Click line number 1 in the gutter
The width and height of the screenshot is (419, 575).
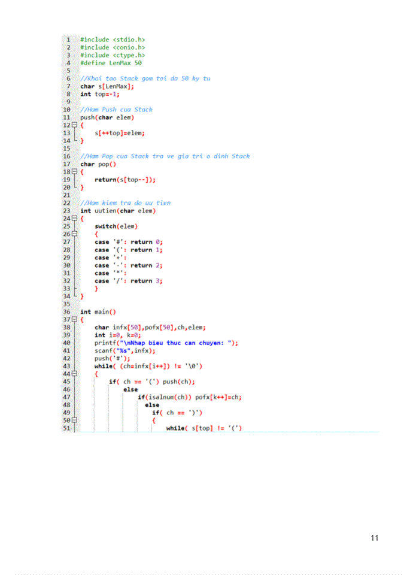click(68, 40)
